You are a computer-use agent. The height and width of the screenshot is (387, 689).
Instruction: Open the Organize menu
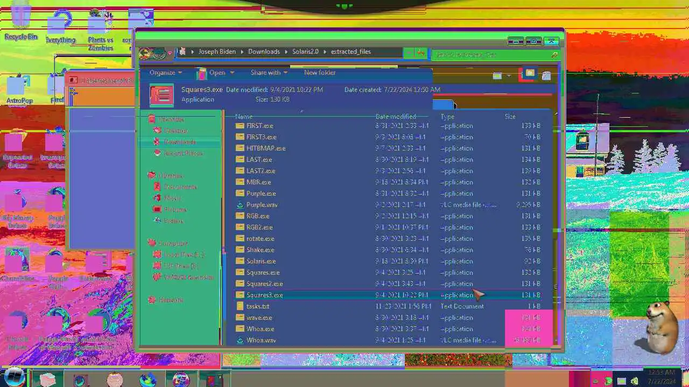click(x=166, y=73)
